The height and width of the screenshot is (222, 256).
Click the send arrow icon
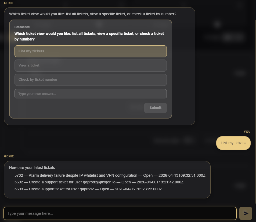246,213
